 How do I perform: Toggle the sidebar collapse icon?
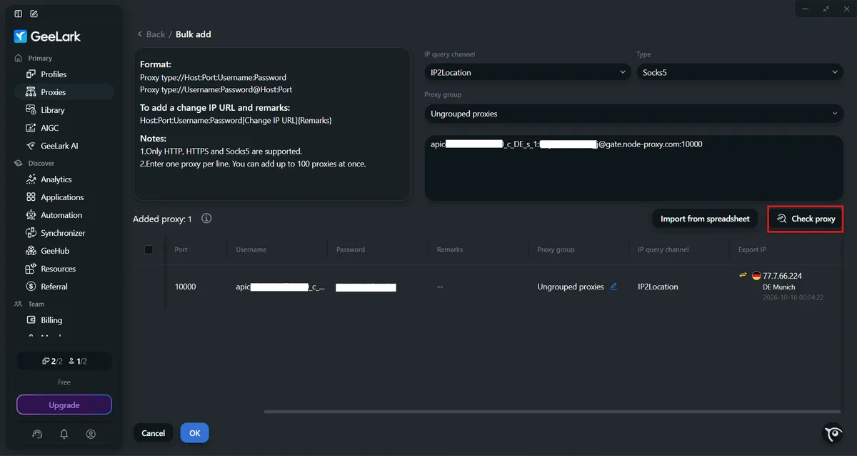point(18,14)
